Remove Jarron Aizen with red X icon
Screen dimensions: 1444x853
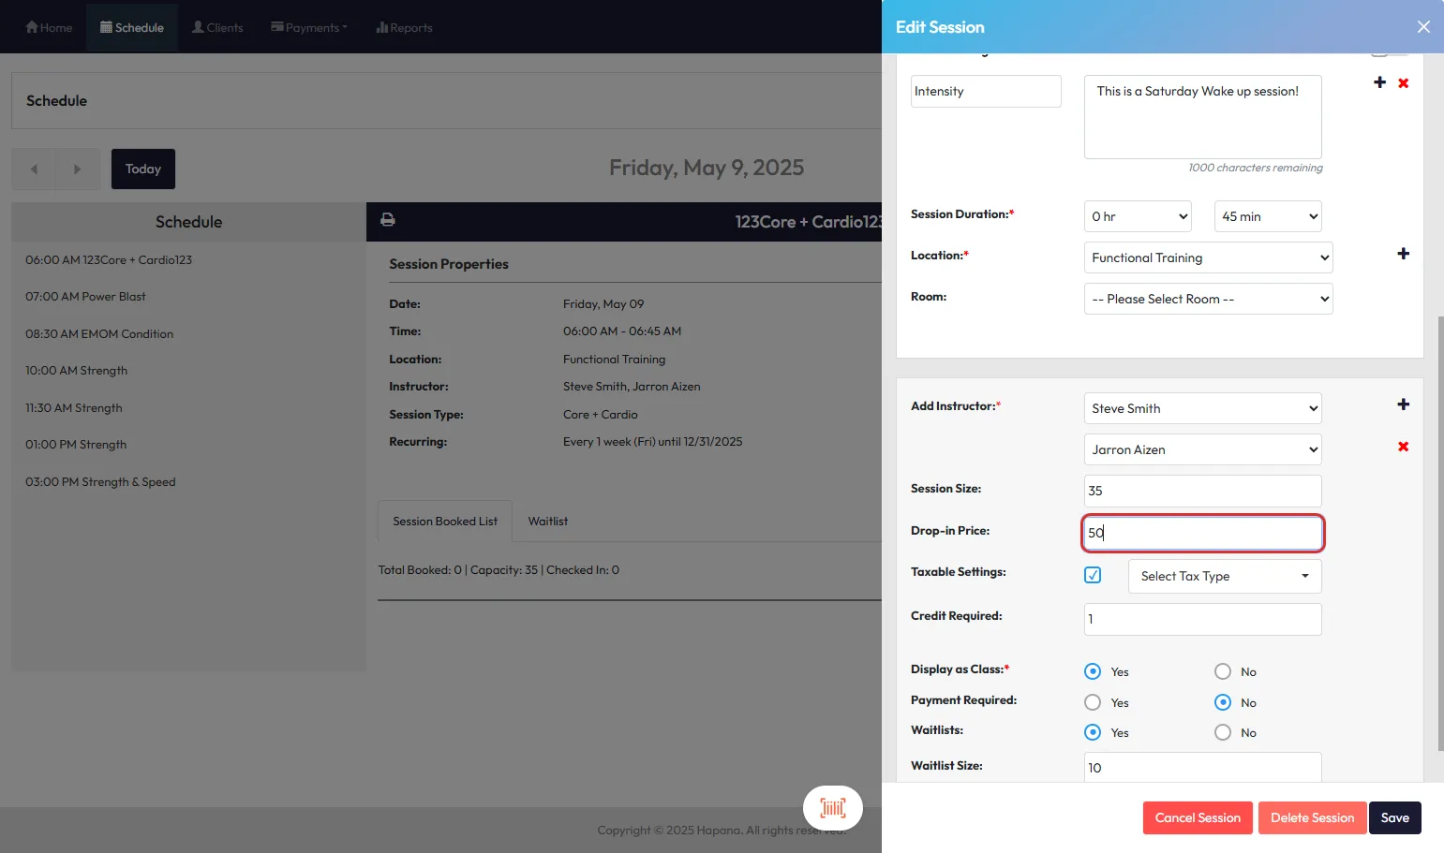(1403, 447)
